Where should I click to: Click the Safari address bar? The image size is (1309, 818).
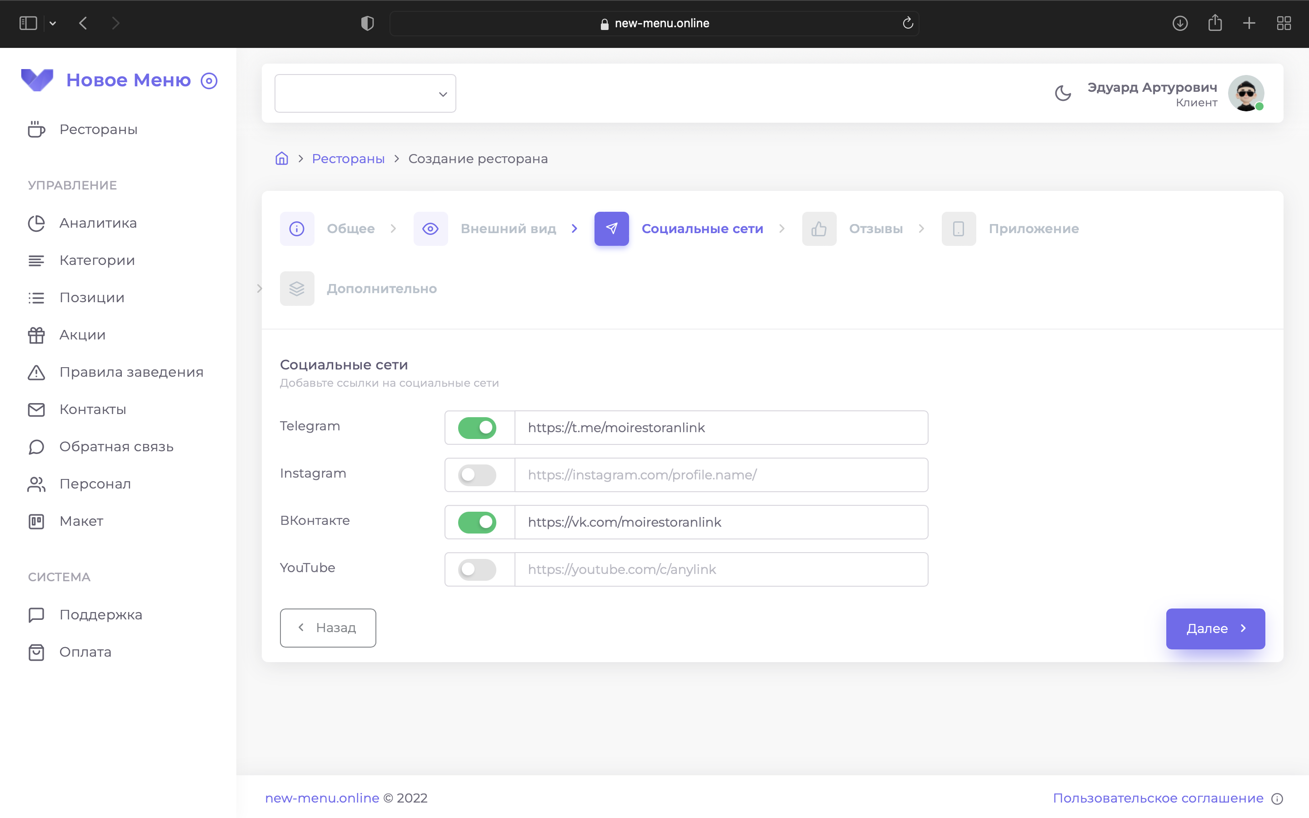tap(654, 23)
